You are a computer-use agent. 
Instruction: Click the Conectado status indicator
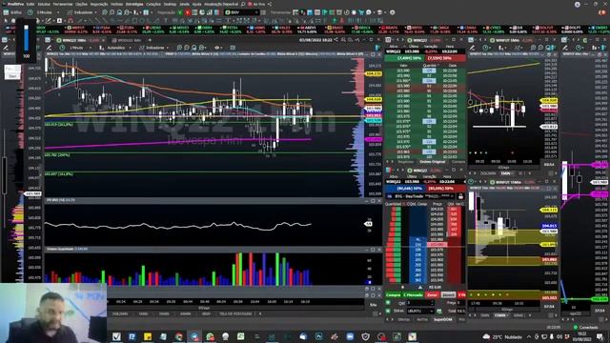point(585,328)
